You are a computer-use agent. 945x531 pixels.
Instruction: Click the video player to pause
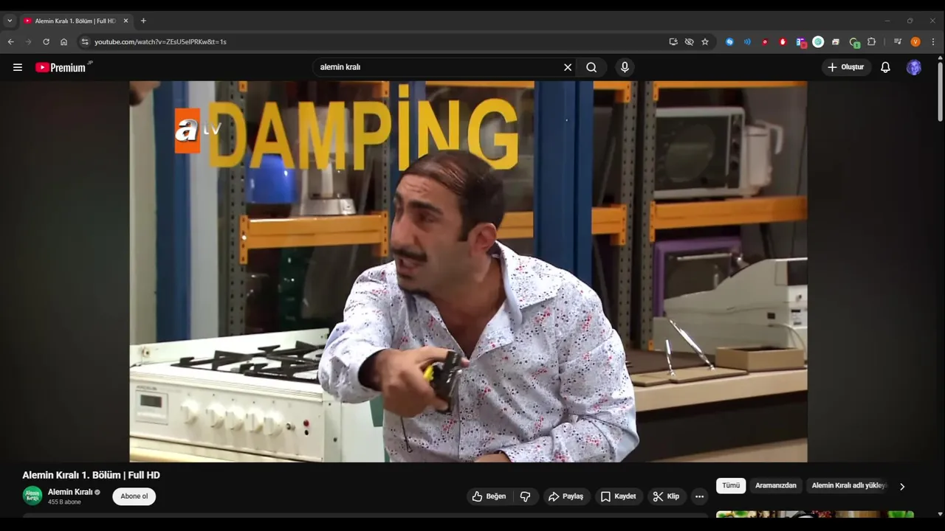click(x=468, y=271)
